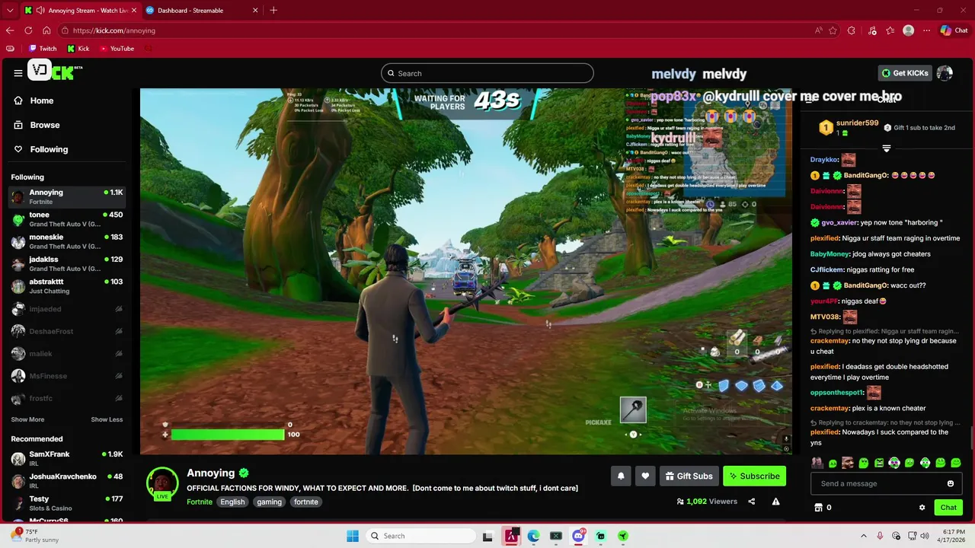
Task: Follow channel with the heart icon
Action: [x=645, y=476]
